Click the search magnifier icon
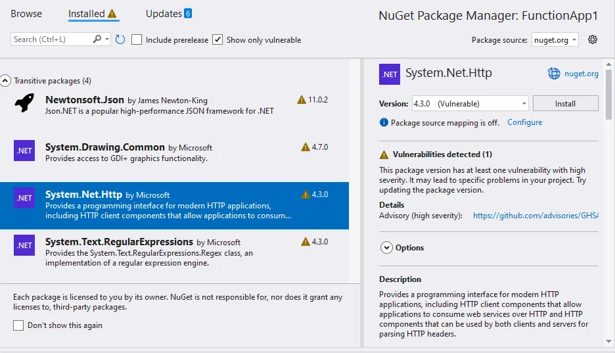Image resolution: width=615 pixels, height=353 pixels. (97, 39)
